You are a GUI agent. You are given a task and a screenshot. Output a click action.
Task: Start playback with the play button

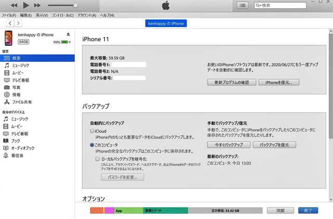25,5
